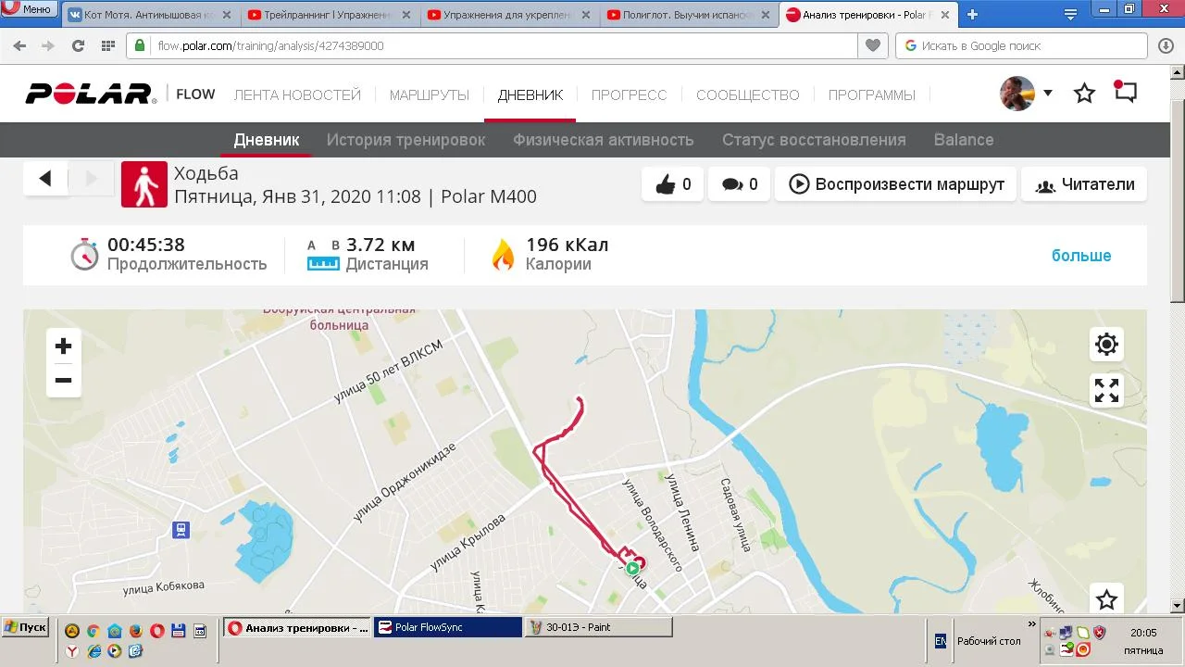The image size is (1185, 667).
Task: Add page to bookmarks with heart icon
Action: pyautogui.click(x=872, y=45)
